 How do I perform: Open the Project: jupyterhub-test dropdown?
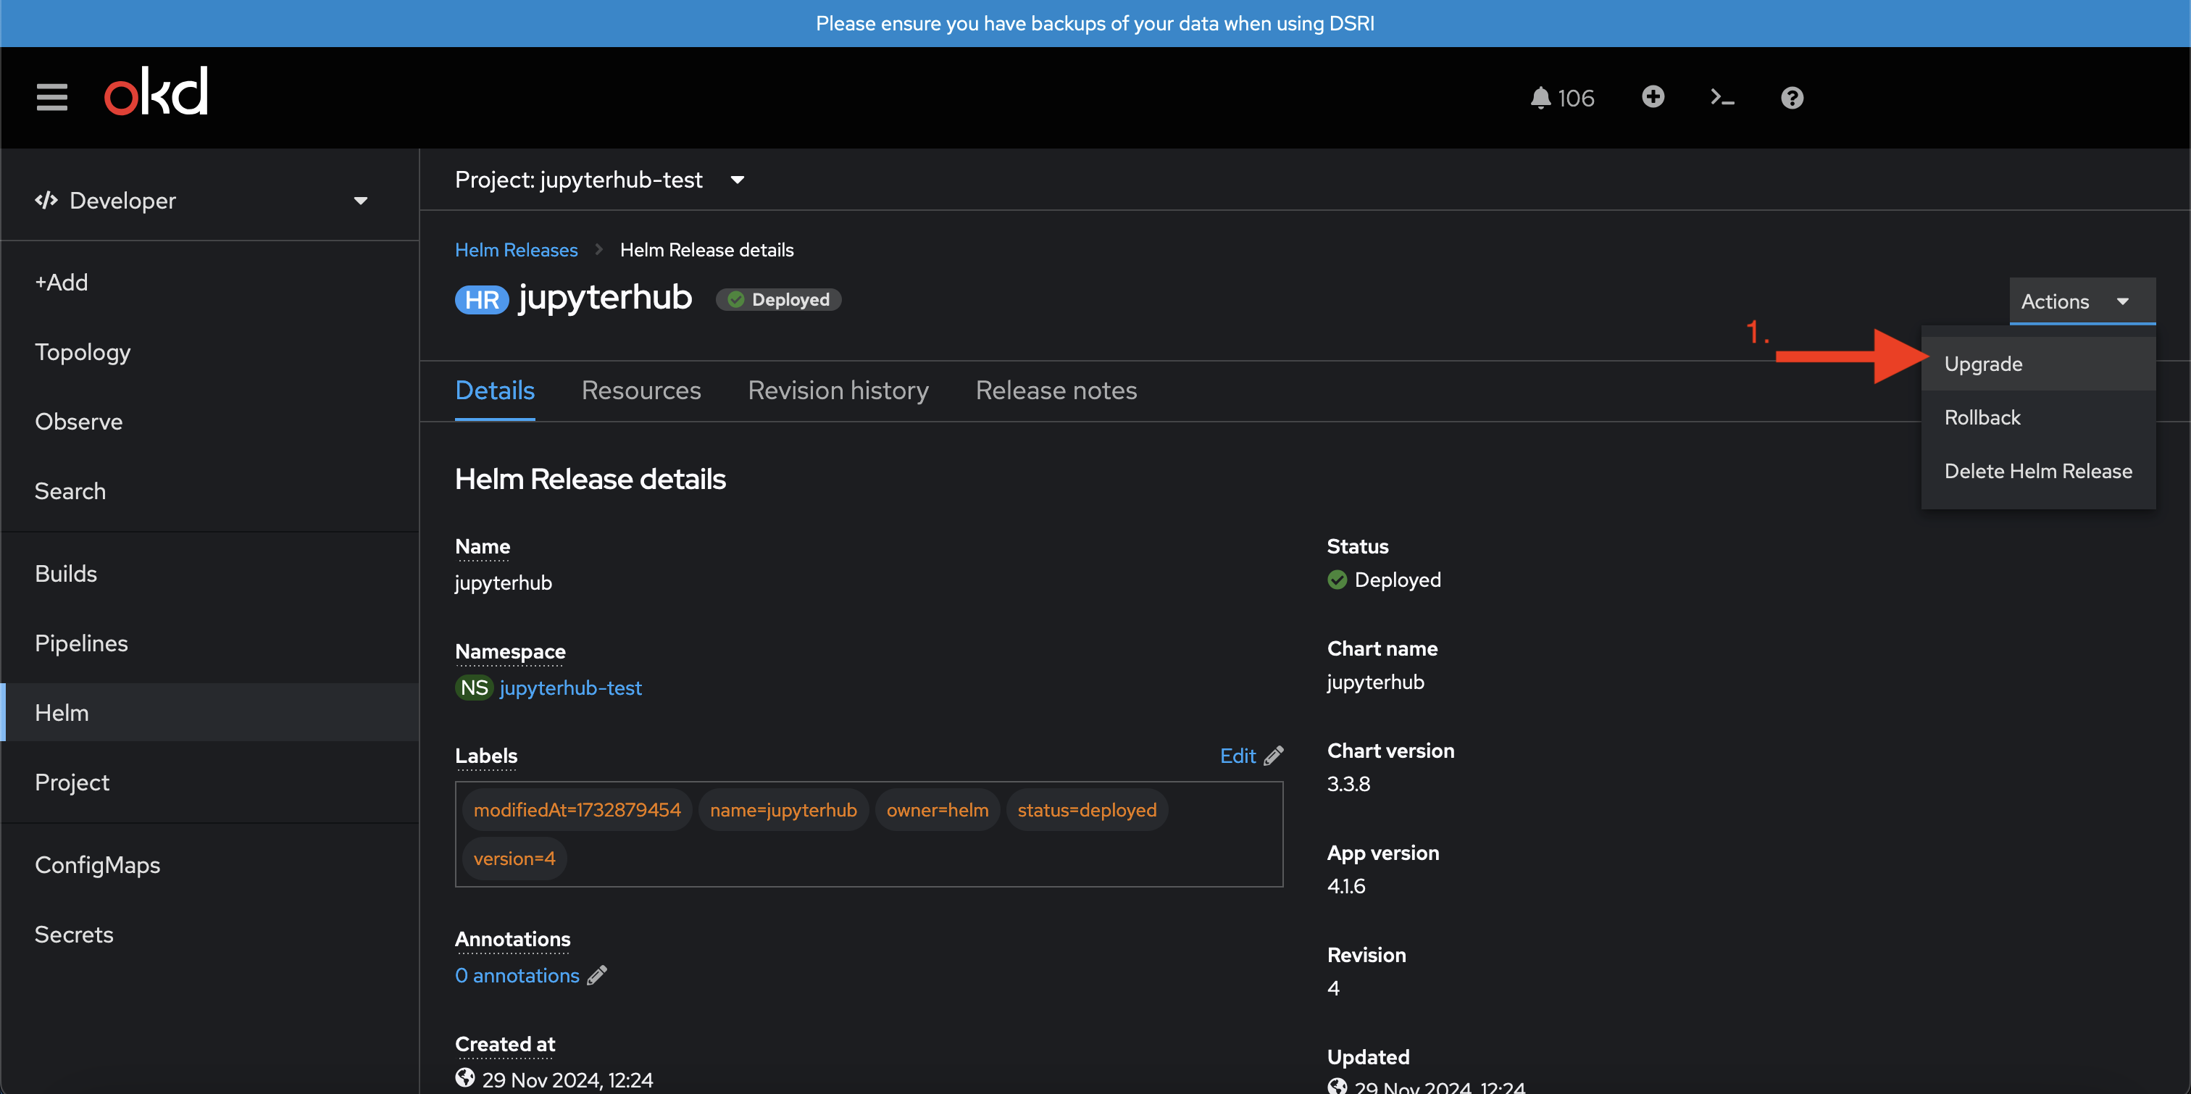pyautogui.click(x=600, y=180)
